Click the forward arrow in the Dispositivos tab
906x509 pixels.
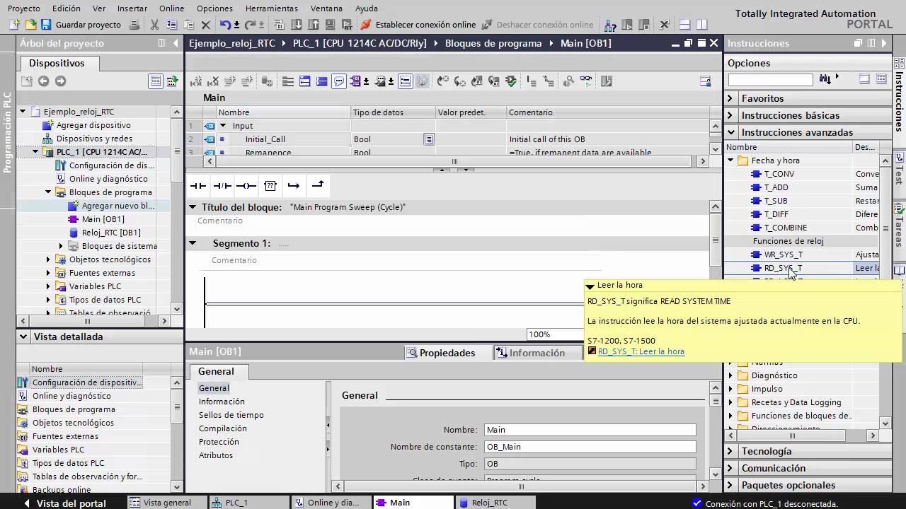click(60, 81)
